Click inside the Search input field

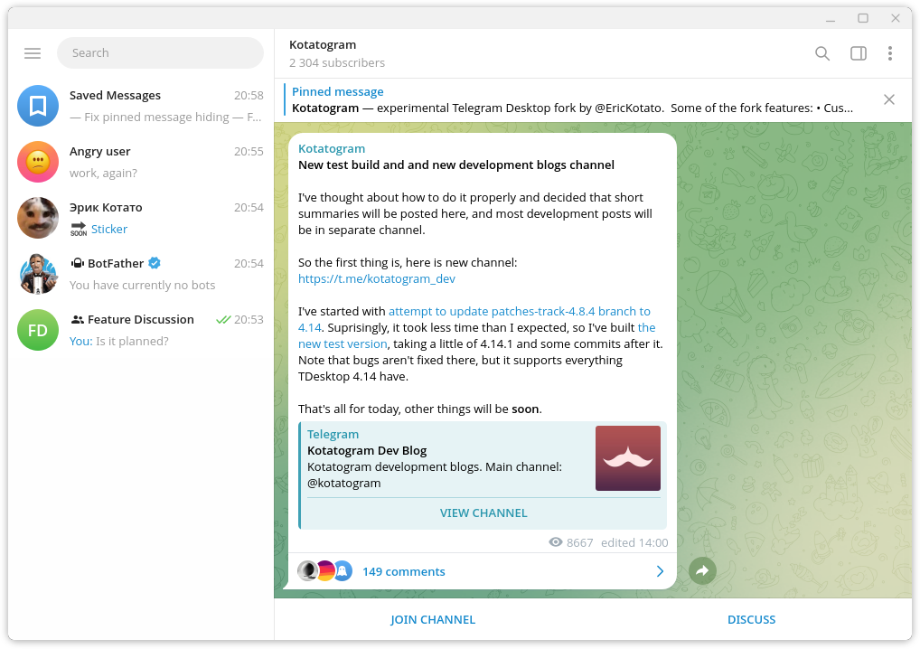[x=160, y=53]
